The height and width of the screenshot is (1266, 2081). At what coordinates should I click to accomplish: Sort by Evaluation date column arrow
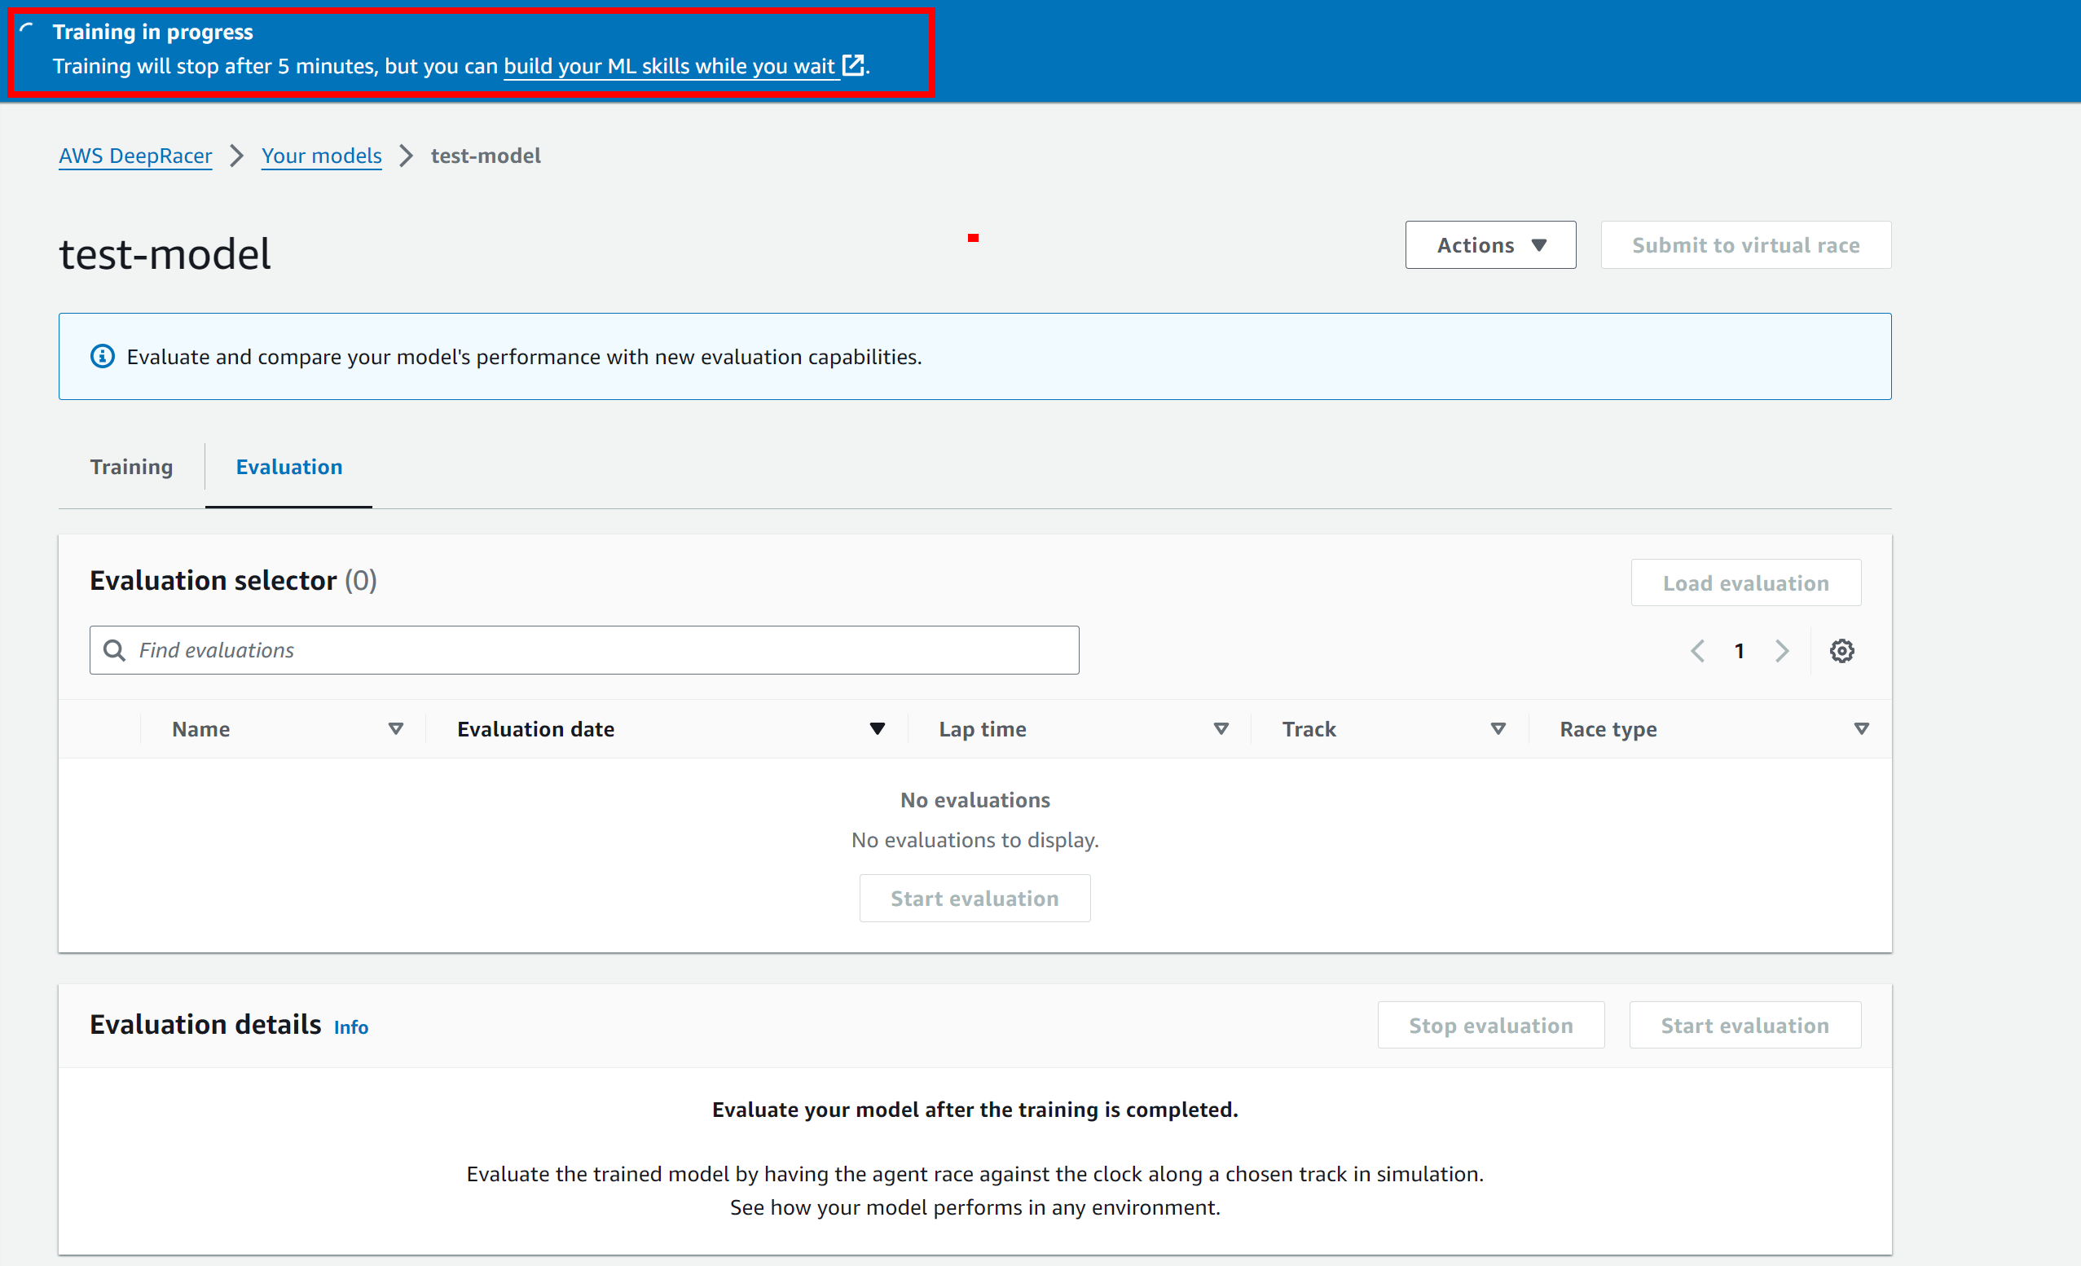coord(878,728)
